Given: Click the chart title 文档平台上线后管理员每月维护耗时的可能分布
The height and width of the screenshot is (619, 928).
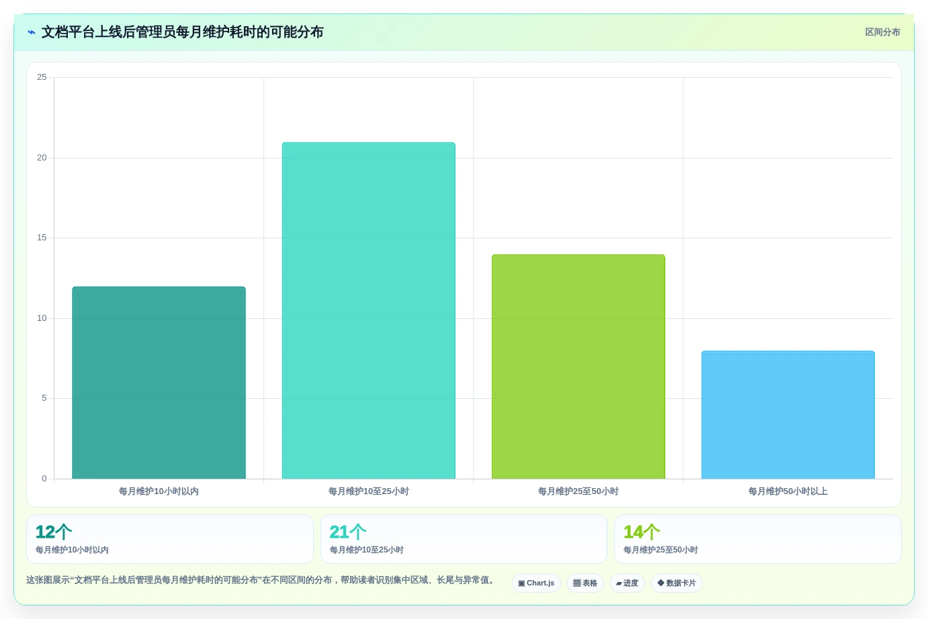Looking at the screenshot, I should point(183,32).
